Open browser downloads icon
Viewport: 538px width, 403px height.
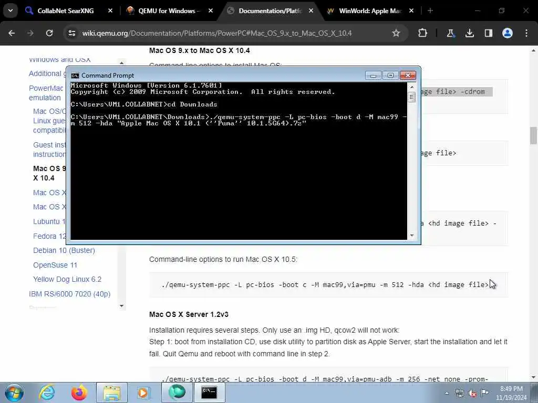(x=469, y=33)
